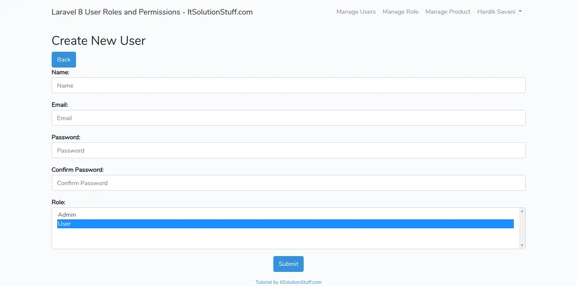Click the Laravel 8 User Roles brand link
Viewport: 577px width, 286px height.
click(152, 12)
